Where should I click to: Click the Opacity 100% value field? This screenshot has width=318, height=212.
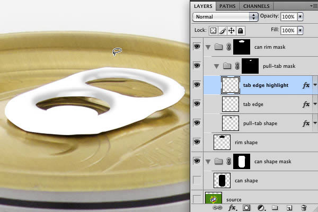(289, 16)
